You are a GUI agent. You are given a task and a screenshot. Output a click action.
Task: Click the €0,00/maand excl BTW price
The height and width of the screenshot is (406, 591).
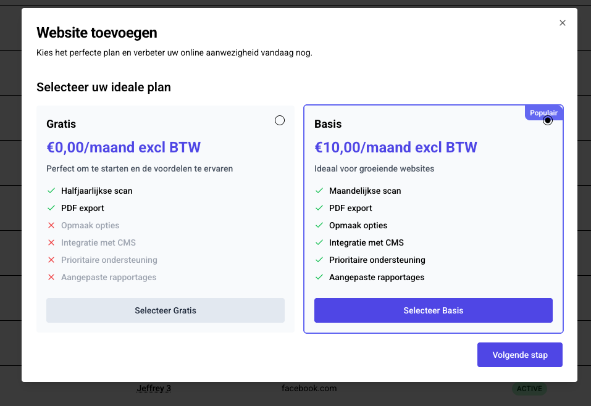tap(124, 147)
